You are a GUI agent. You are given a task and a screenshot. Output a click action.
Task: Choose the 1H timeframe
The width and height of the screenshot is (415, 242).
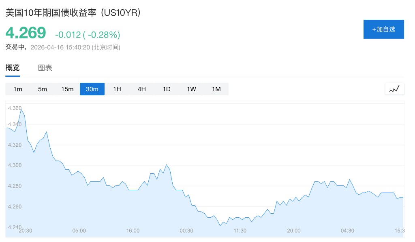pos(117,89)
